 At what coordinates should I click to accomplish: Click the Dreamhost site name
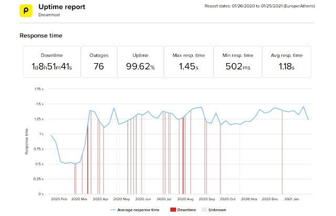49,15
